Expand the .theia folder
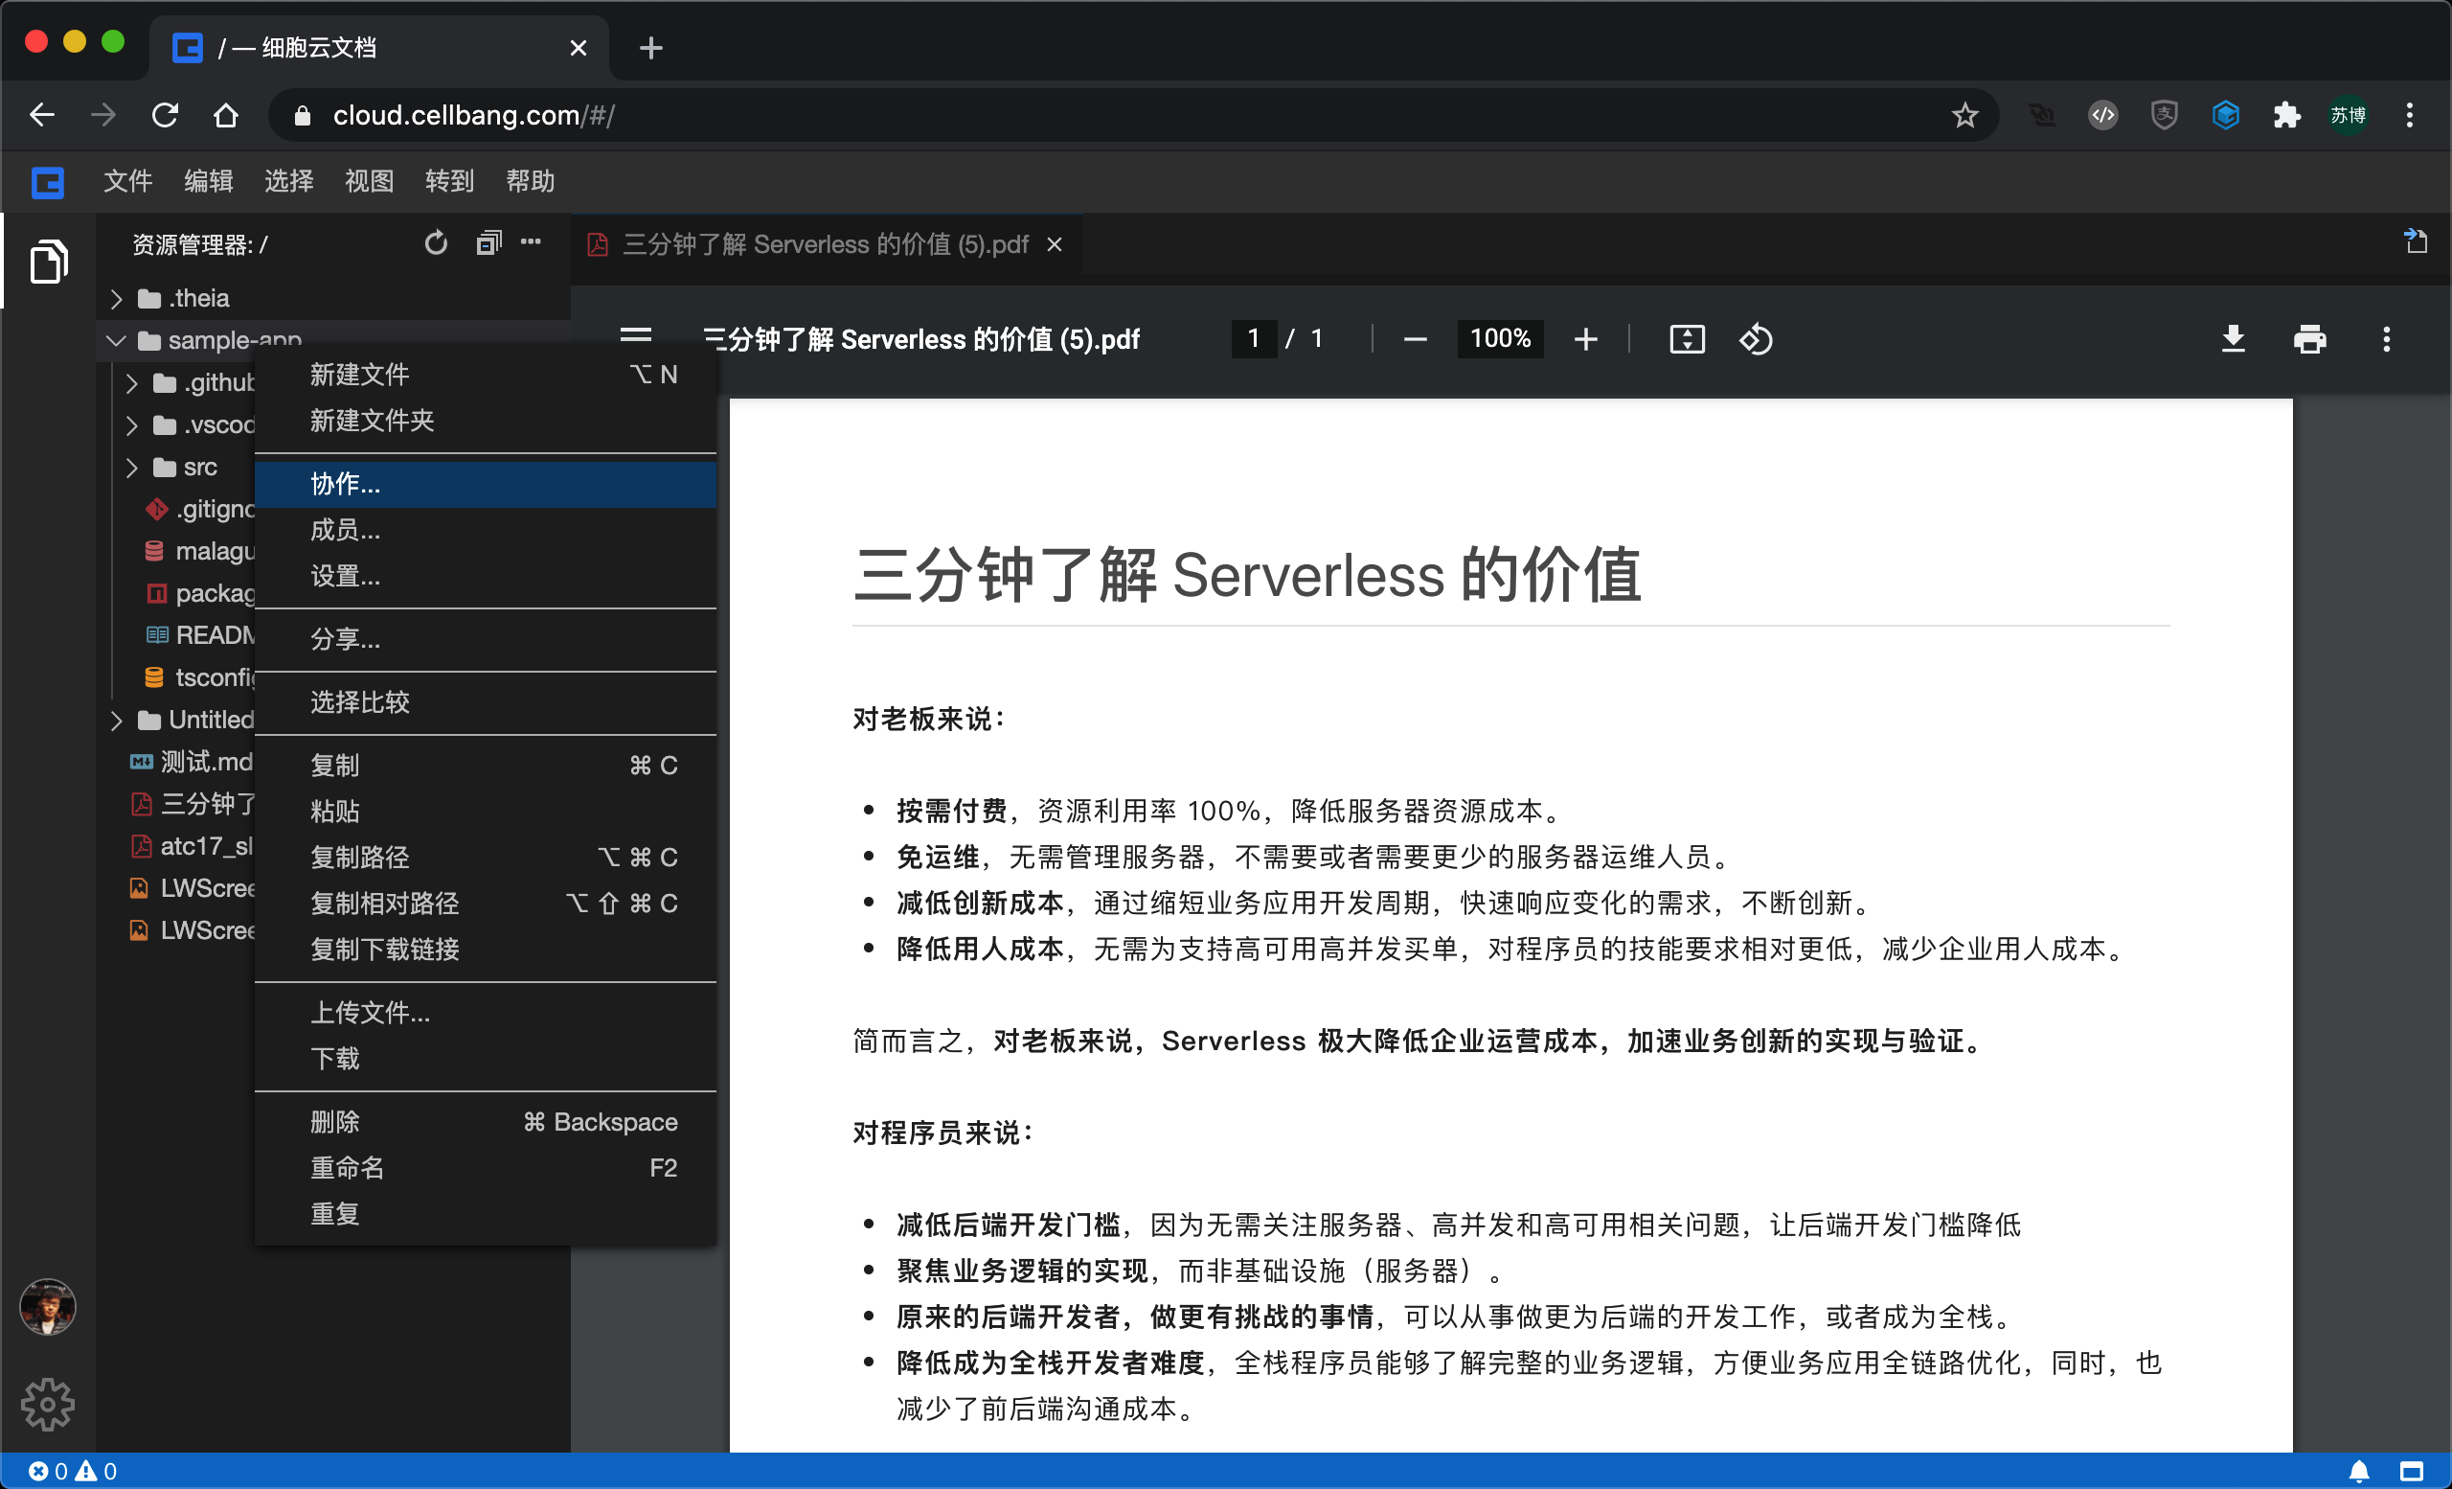Screen dimensions: 2452x1489 (117, 299)
